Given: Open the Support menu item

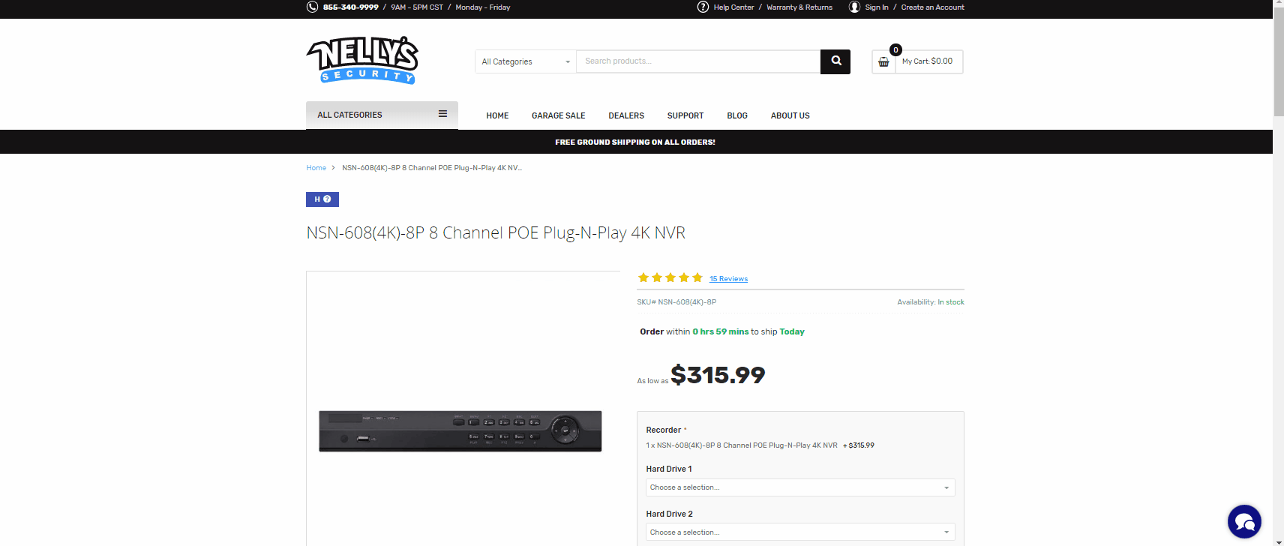Looking at the screenshot, I should click(685, 116).
